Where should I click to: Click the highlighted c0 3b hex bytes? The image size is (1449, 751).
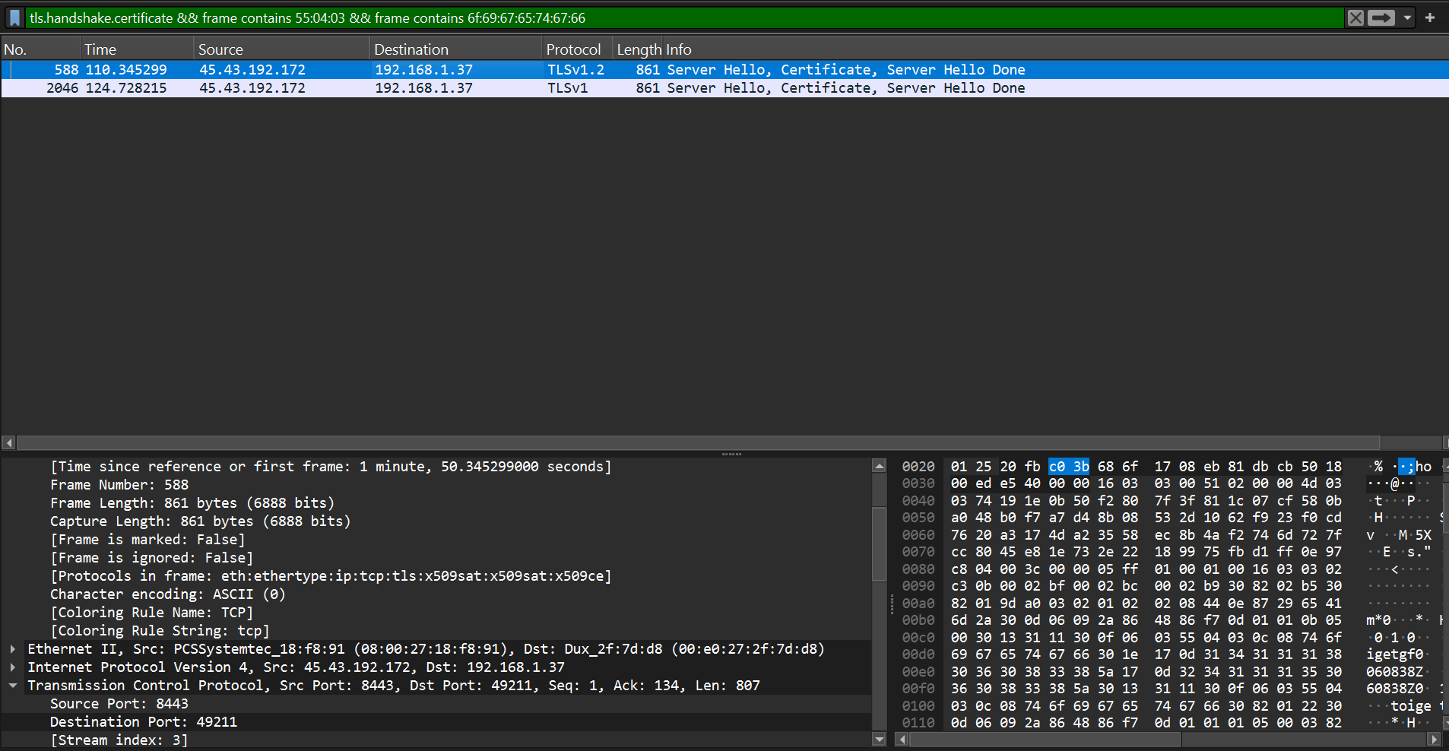tap(1069, 467)
